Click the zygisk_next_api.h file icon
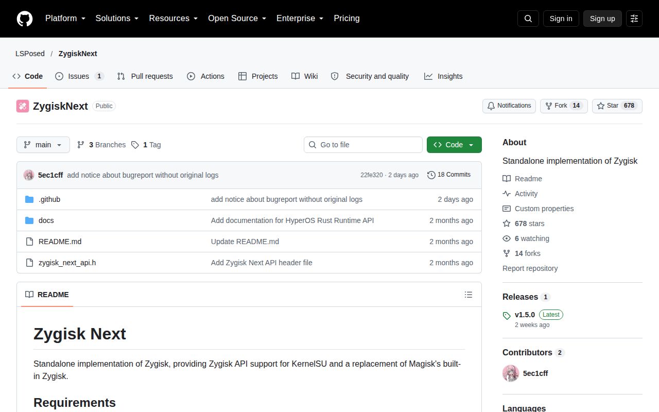 click(x=29, y=263)
